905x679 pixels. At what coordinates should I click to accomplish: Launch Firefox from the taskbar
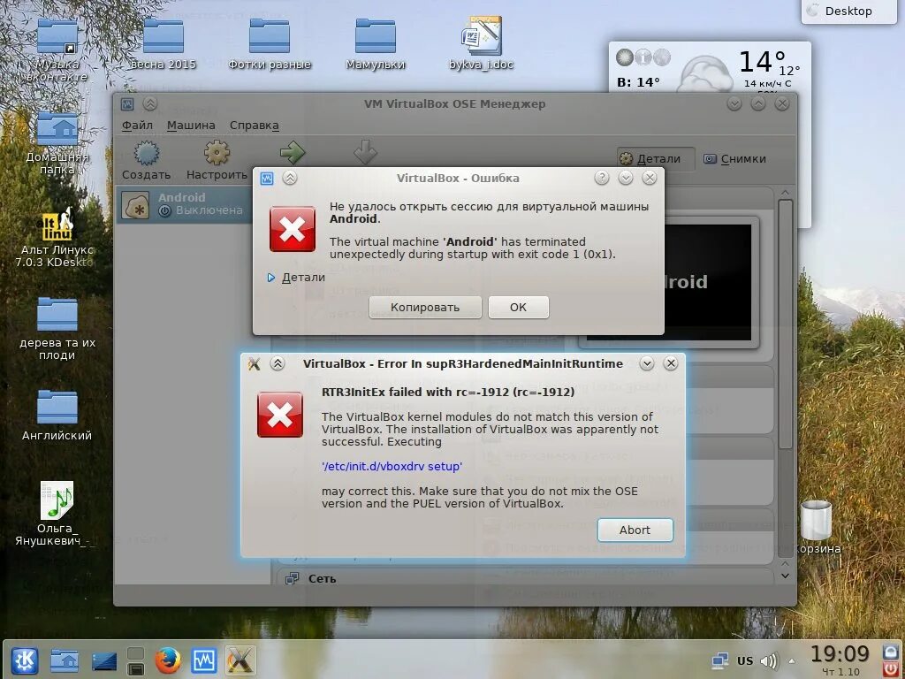[x=167, y=660]
